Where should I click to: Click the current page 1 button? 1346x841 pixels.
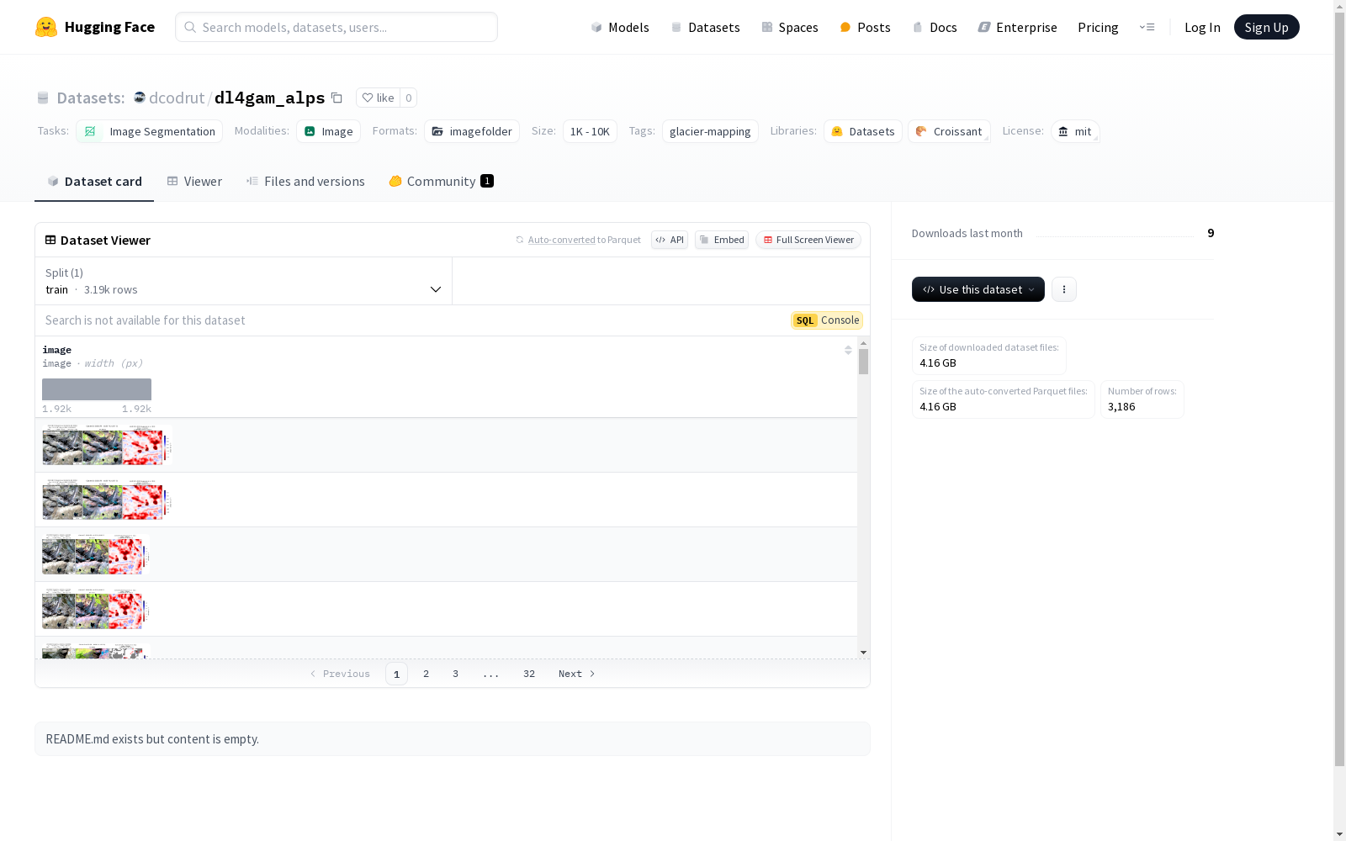[x=396, y=674]
